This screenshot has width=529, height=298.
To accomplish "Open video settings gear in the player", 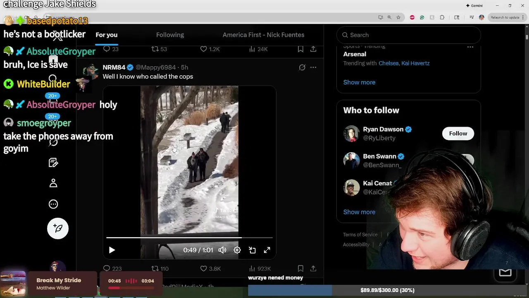I will click(x=237, y=250).
